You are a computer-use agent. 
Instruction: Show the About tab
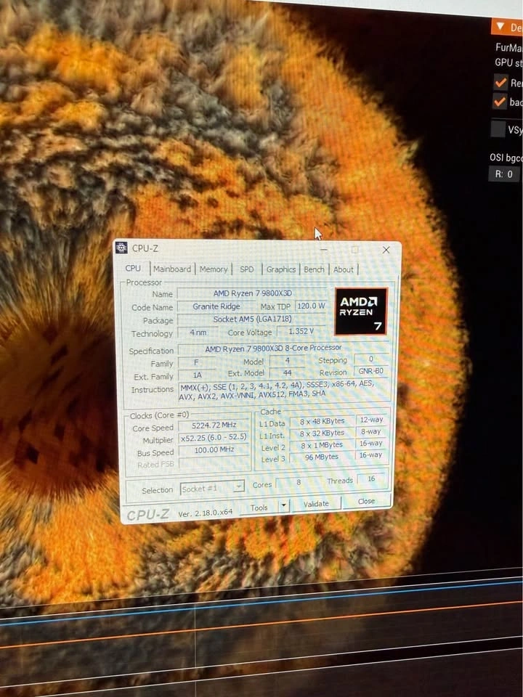pyautogui.click(x=344, y=269)
